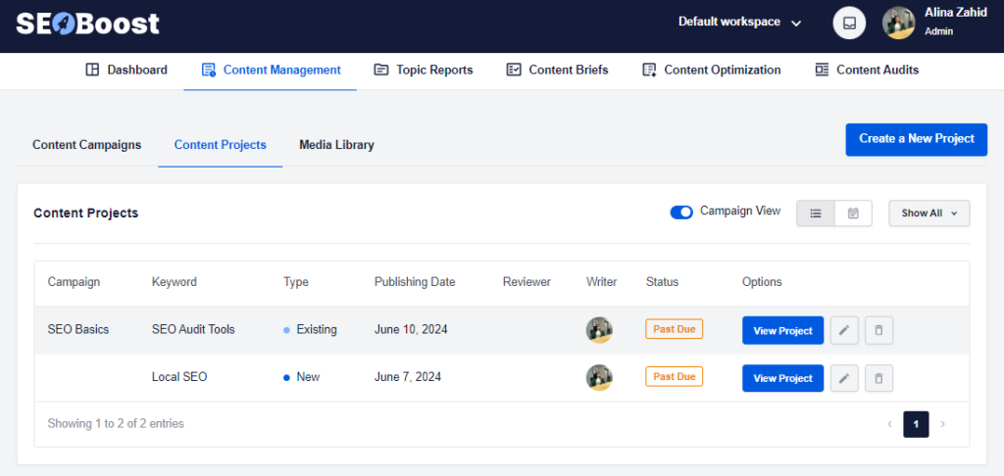Click the New type cell
1004x476 pixels.
302,377
